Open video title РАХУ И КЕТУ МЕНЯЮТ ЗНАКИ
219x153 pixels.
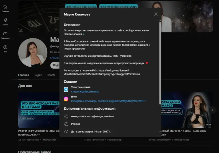39,133
